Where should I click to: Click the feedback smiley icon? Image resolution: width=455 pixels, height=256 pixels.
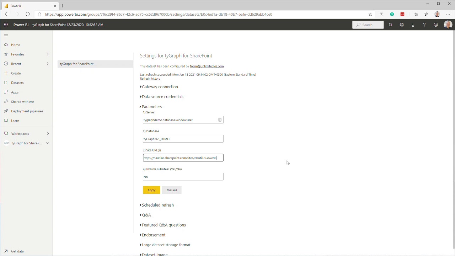tap(436, 25)
